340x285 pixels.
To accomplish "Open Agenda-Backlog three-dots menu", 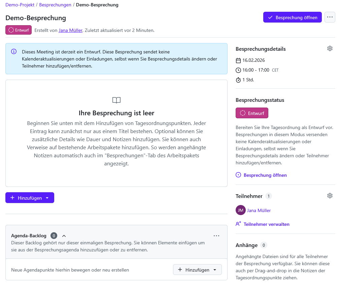I will (x=216, y=236).
